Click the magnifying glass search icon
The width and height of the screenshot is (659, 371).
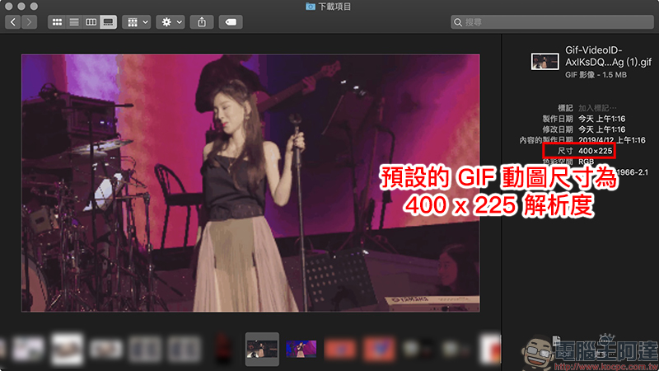[458, 22]
